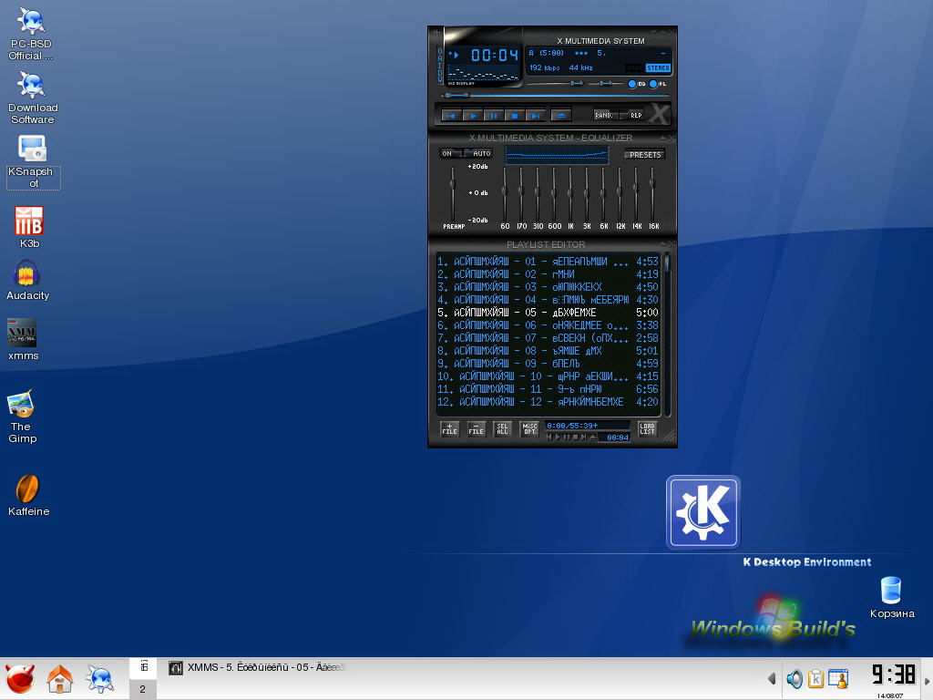Select playlist track 4 lasting 4:30
The width and height of the screenshot is (933, 700).
[x=548, y=300]
